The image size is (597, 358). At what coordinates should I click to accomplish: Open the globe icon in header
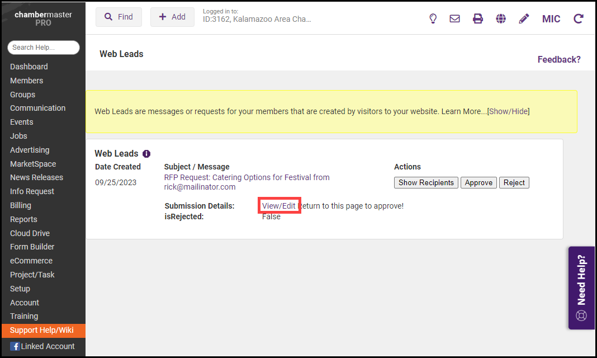[501, 18]
